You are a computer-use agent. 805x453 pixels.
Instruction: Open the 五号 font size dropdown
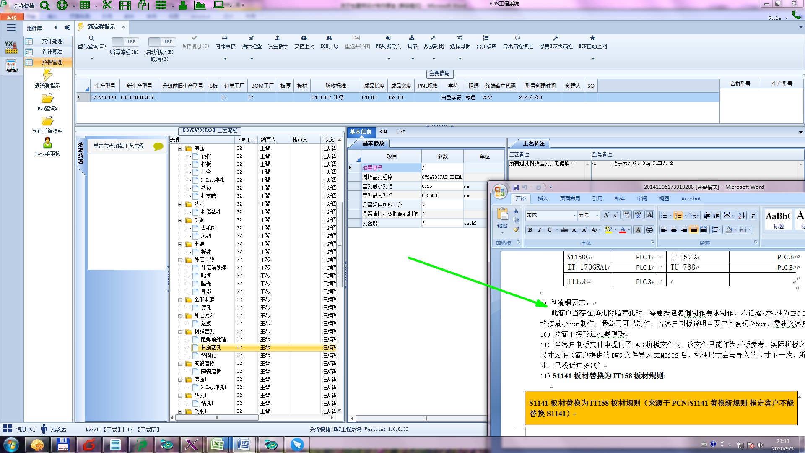597,215
